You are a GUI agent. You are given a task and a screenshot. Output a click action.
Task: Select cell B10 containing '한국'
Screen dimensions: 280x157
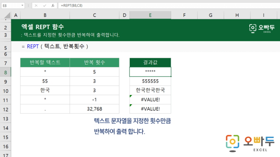[45, 90]
